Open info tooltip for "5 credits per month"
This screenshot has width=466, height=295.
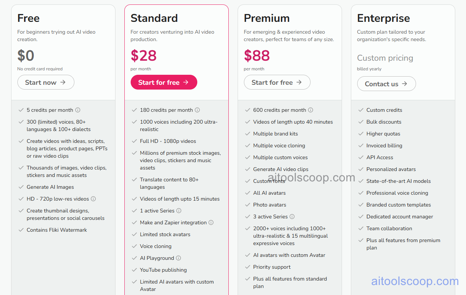77,110
